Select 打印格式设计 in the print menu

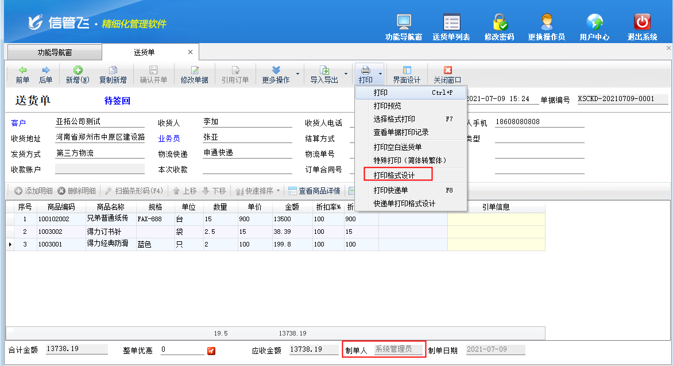pos(394,175)
